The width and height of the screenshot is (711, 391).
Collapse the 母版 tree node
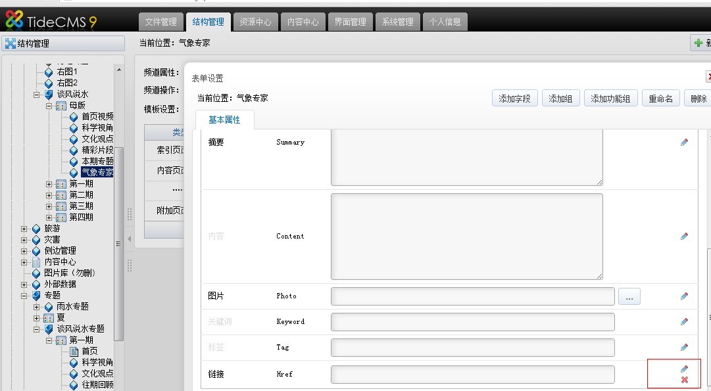49,105
